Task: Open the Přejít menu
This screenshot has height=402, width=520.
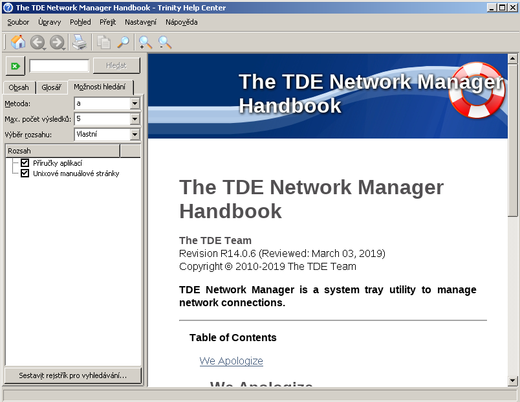Action: [108, 22]
